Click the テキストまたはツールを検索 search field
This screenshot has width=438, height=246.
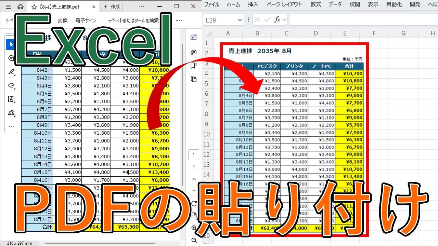point(133,20)
